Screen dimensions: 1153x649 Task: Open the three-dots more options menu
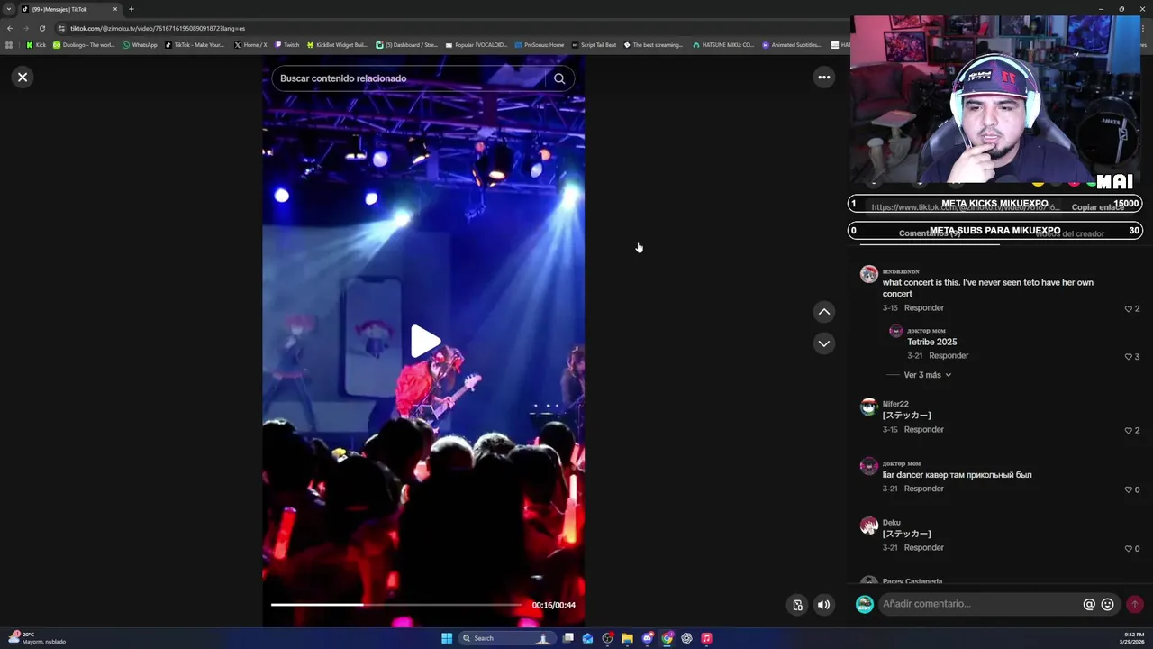click(823, 78)
